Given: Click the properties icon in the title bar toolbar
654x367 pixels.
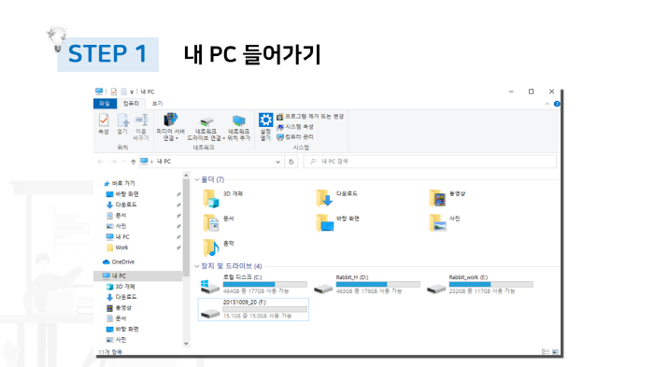Looking at the screenshot, I should (x=113, y=92).
